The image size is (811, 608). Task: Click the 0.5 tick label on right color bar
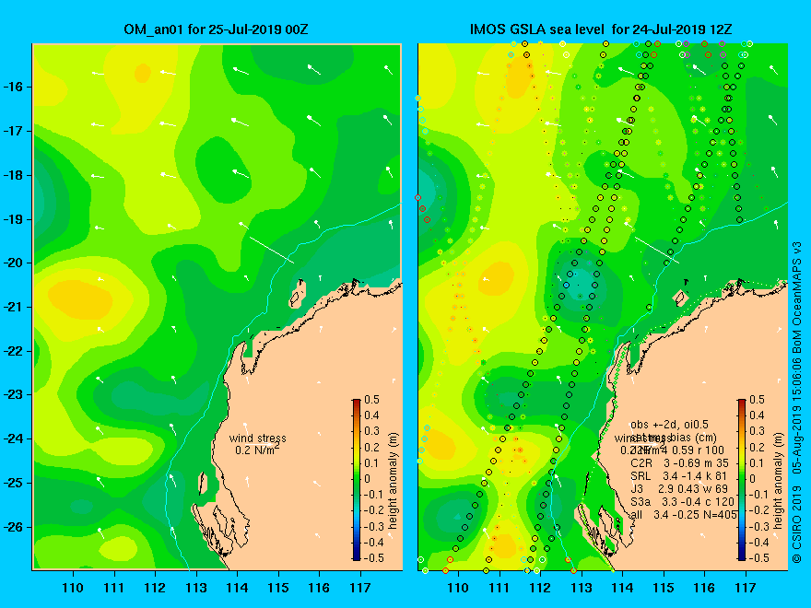757,400
